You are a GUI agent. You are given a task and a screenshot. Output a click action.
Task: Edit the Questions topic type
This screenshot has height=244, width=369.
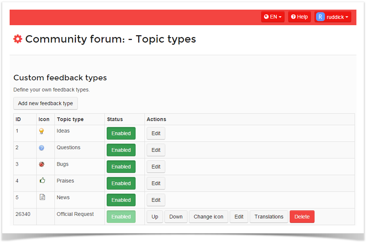(156, 150)
